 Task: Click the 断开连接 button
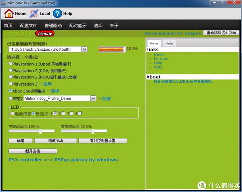(33, 151)
